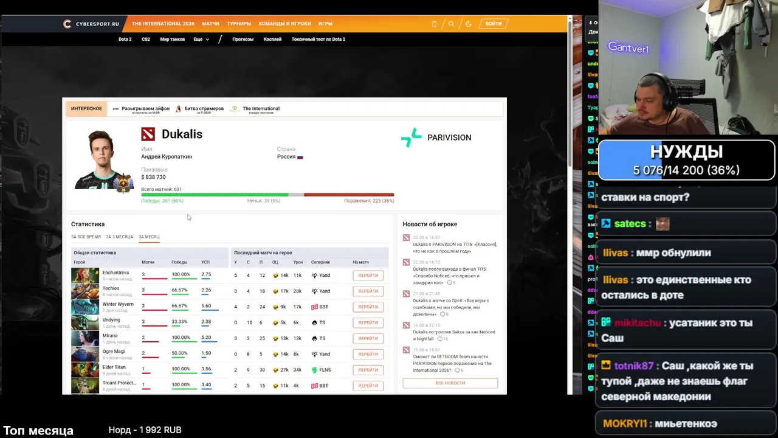Open news about BETBOOM Team and PARIVISION
Screen dimensions: 778x438
[x=452, y=363]
